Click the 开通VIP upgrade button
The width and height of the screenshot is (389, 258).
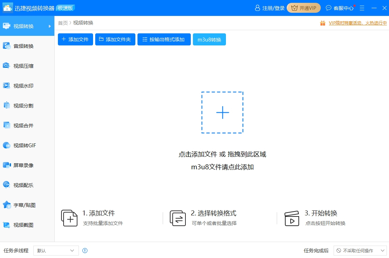click(x=304, y=7)
